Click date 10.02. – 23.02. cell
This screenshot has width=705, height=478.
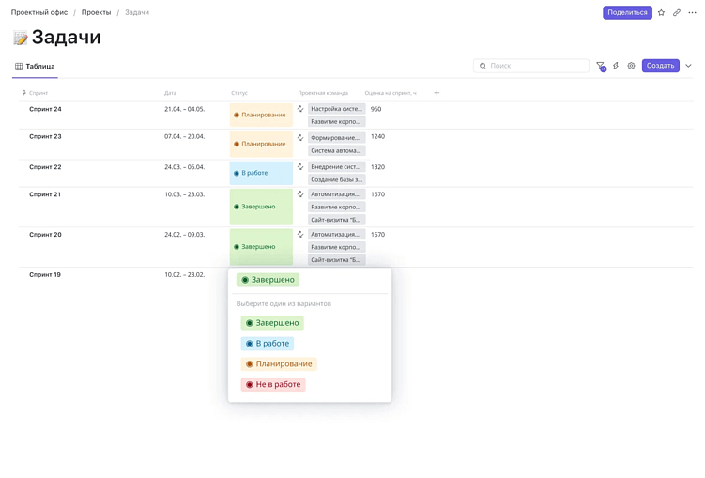coord(184,275)
